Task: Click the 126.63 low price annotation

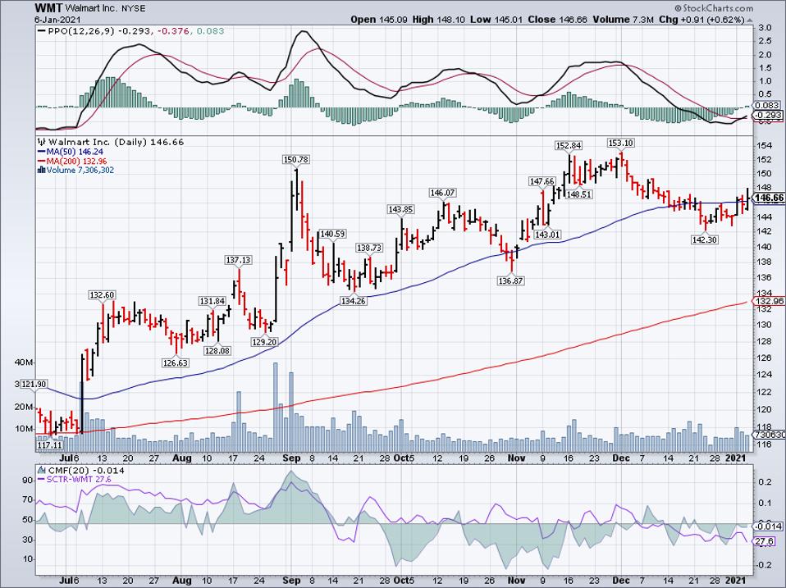Action: pos(175,362)
